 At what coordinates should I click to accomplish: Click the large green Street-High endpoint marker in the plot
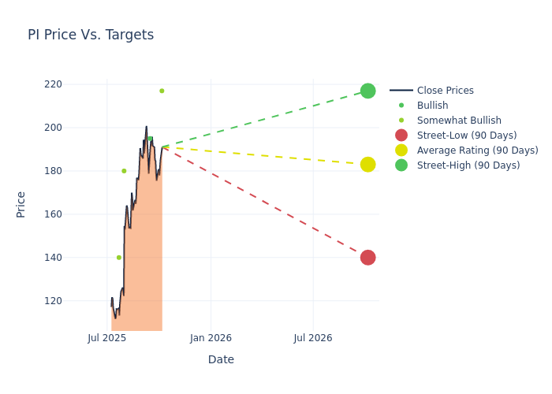(367, 91)
